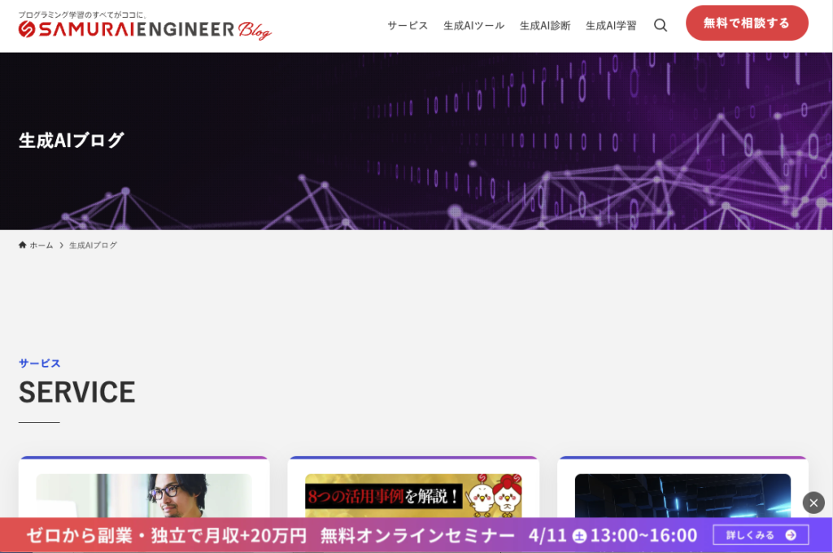The height and width of the screenshot is (553, 833).
Task: Click the 土 day badge in banner
Action: tap(579, 536)
